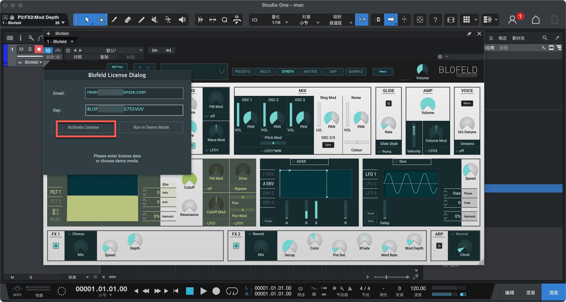Click the Compare button in the plugin header
The height and width of the screenshot is (302, 566).
click(x=78, y=57)
